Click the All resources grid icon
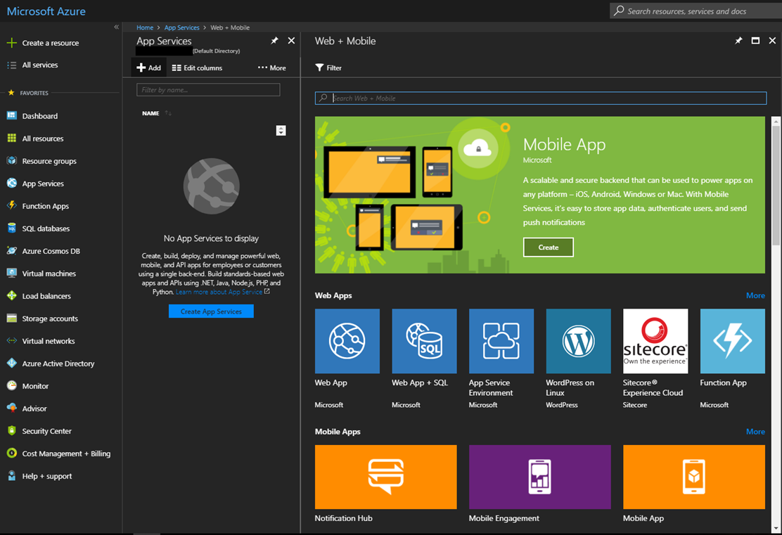Screen dimensions: 782x535 tap(11, 138)
